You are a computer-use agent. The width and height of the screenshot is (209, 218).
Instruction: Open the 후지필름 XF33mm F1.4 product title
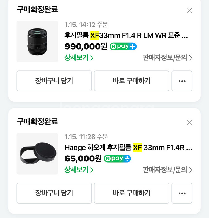(x=126, y=36)
